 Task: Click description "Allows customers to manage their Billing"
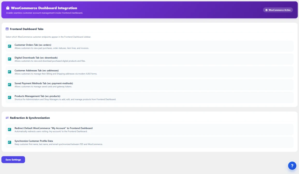tap(56, 74)
